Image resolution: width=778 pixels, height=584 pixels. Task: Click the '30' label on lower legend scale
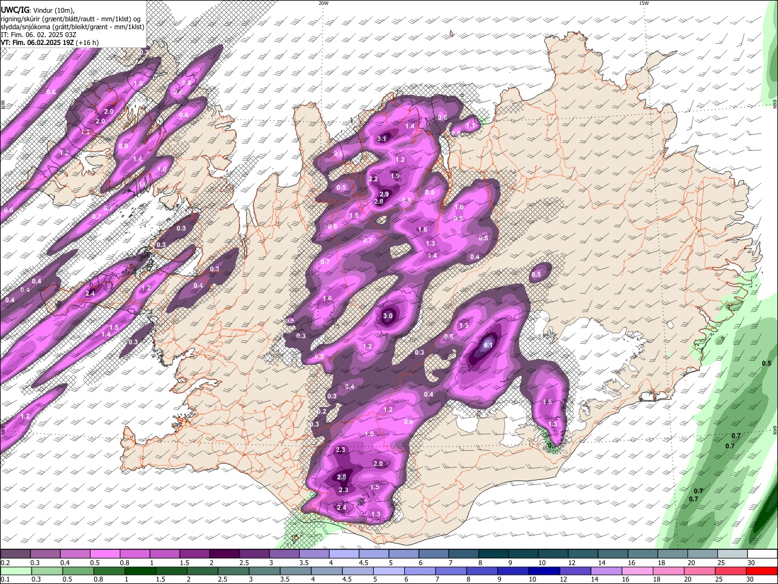coord(751,579)
